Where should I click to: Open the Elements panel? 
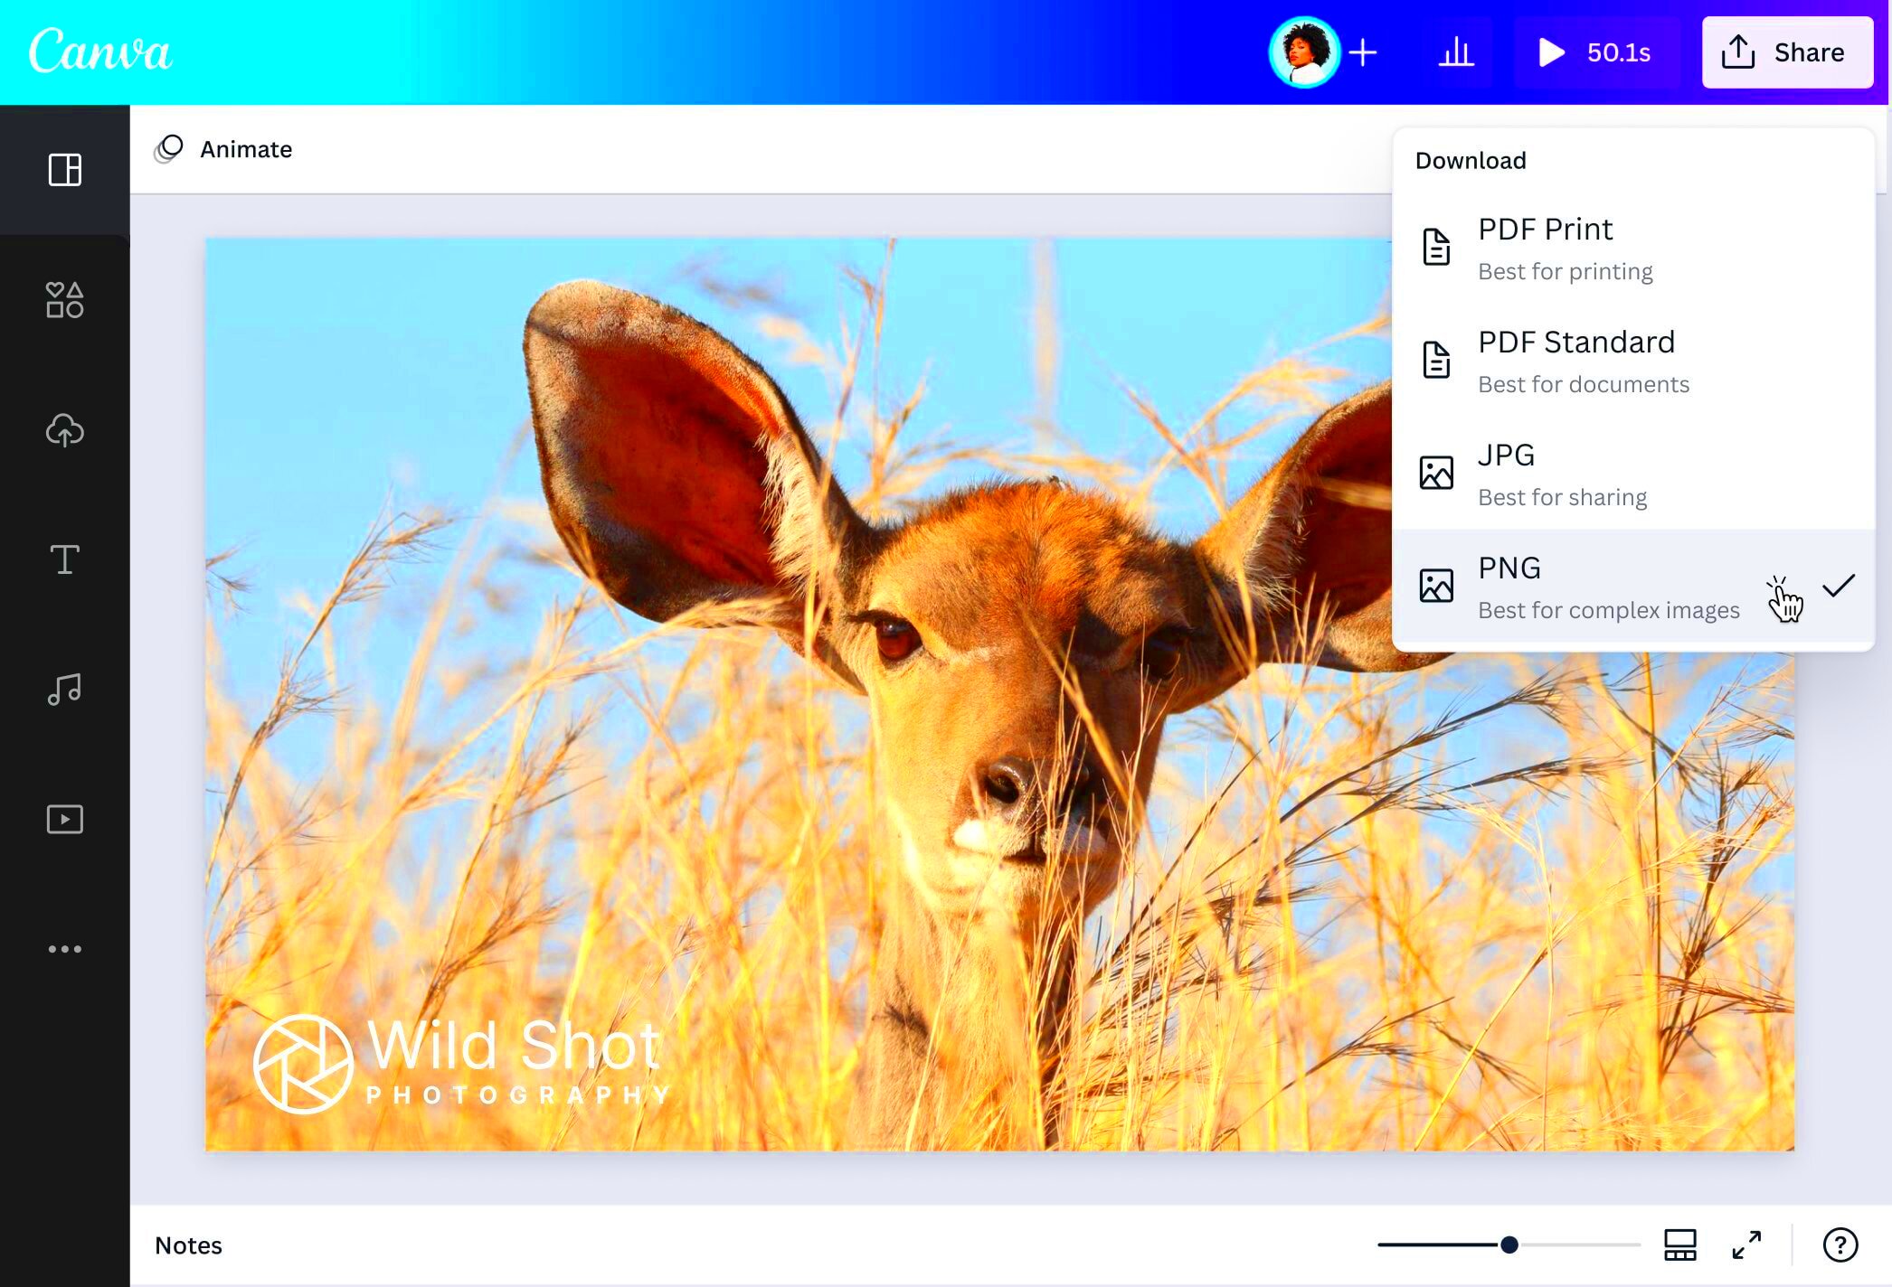[x=64, y=300]
